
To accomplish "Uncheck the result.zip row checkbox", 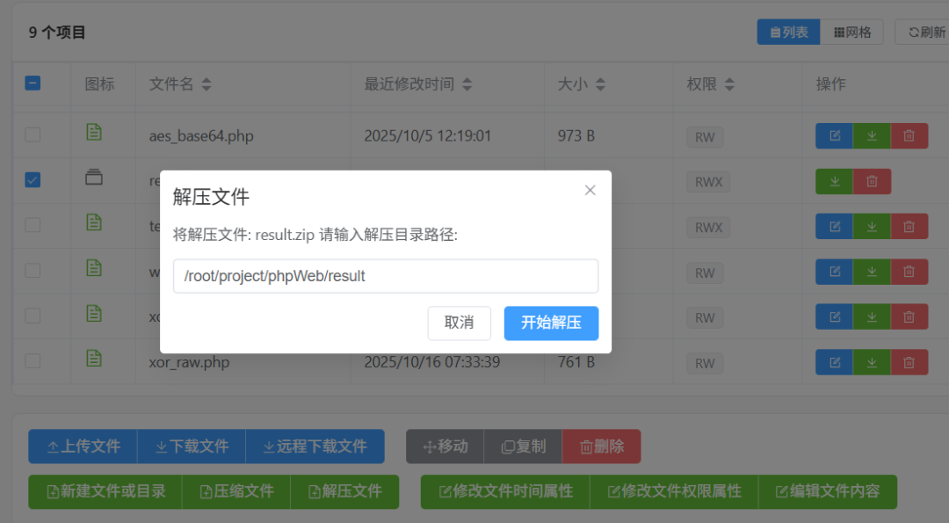I will (x=33, y=179).
